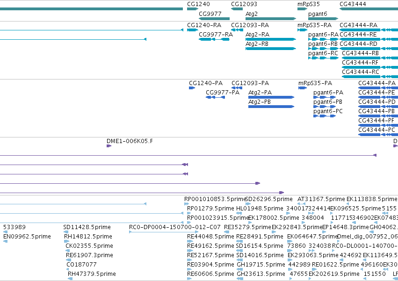Screen dimensions: 398x281
Task: Select EST RP01279.5prime
Action: (189, 213)
